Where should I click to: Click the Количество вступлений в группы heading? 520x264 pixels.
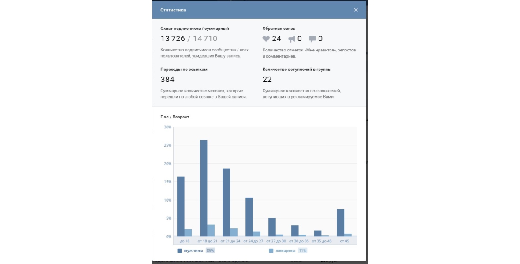297,70
